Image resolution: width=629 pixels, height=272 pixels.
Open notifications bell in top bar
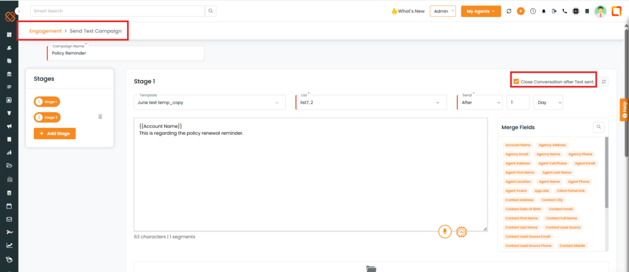[x=543, y=11]
